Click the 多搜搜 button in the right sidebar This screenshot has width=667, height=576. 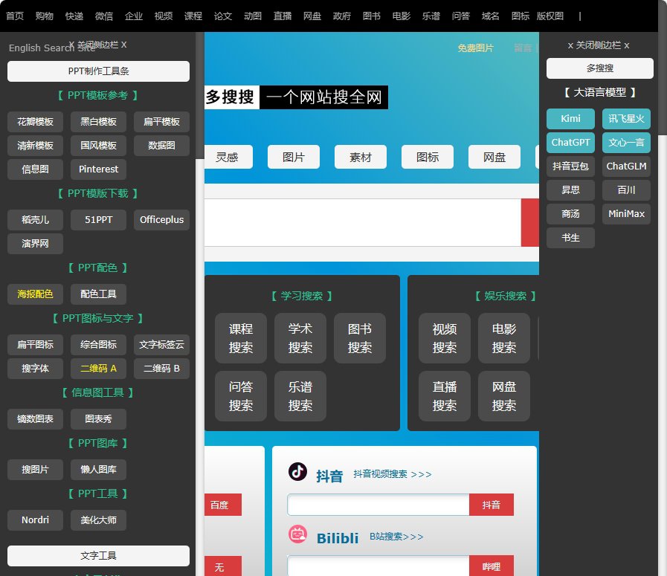[x=600, y=68]
